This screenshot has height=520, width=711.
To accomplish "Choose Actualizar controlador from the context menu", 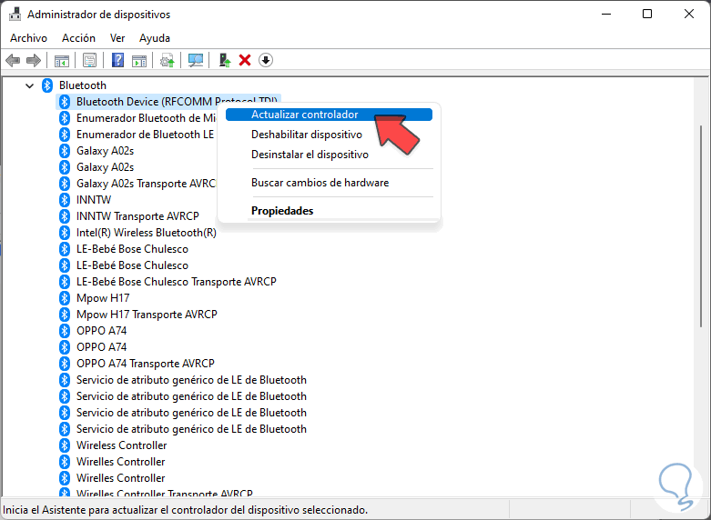I will pos(329,115).
